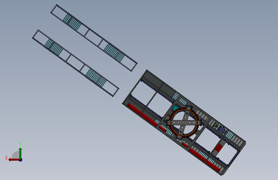Select the lower detached ladder frame
Image resolution: width=278 pixels, height=180 pixels.
(x=76, y=63)
